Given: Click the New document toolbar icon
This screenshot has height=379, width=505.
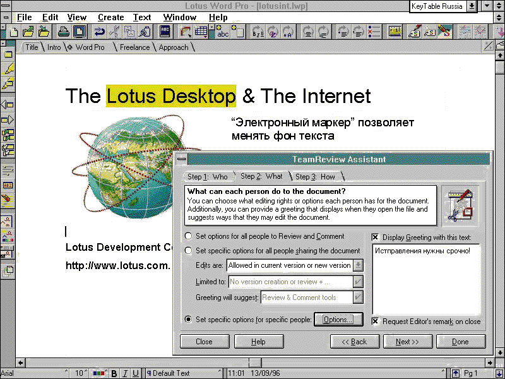Looking at the screenshot, I should click(x=14, y=32).
